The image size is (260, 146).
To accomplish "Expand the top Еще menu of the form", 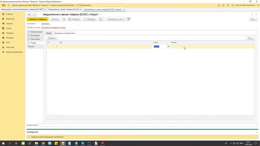I will pos(253,19).
